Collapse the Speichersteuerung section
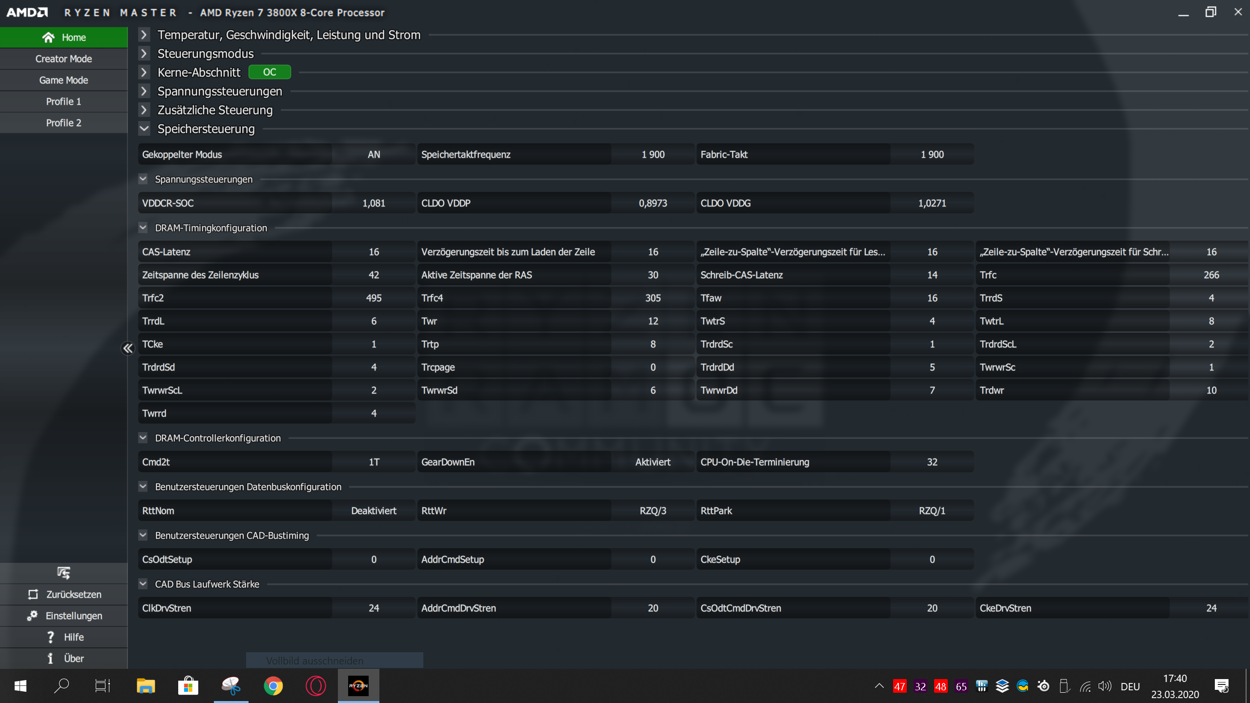Screen dimensions: 1250x703 point(144,129)
